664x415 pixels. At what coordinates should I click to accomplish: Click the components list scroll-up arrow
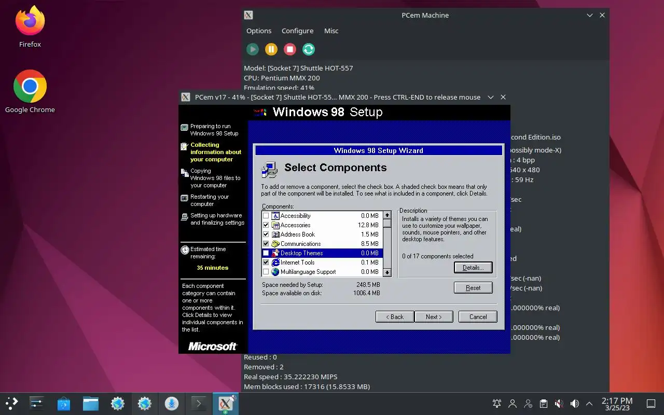[x=387, y=215]
